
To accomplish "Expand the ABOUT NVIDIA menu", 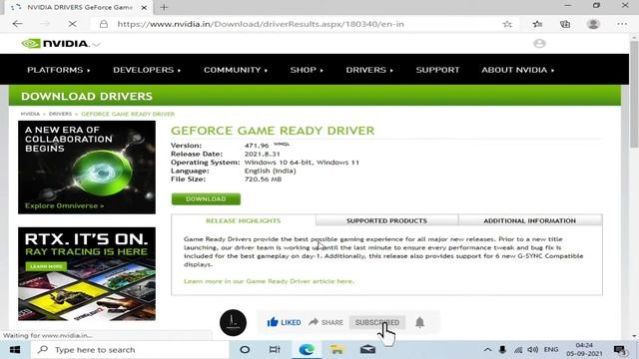I will (517, 70).
